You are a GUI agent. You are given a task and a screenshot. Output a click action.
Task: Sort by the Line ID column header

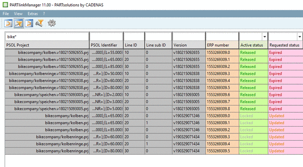pos(134,45)
